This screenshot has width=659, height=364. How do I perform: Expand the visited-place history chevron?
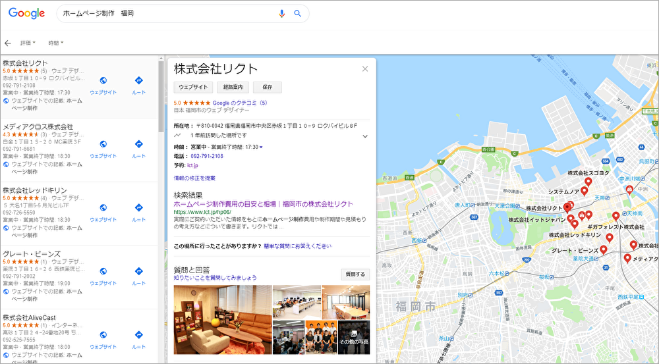coord(365,136)
